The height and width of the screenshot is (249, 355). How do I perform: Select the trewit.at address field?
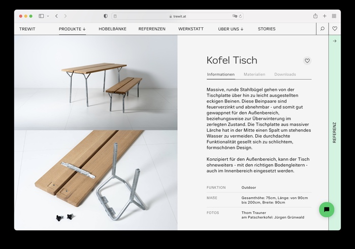tap(178, 16)
